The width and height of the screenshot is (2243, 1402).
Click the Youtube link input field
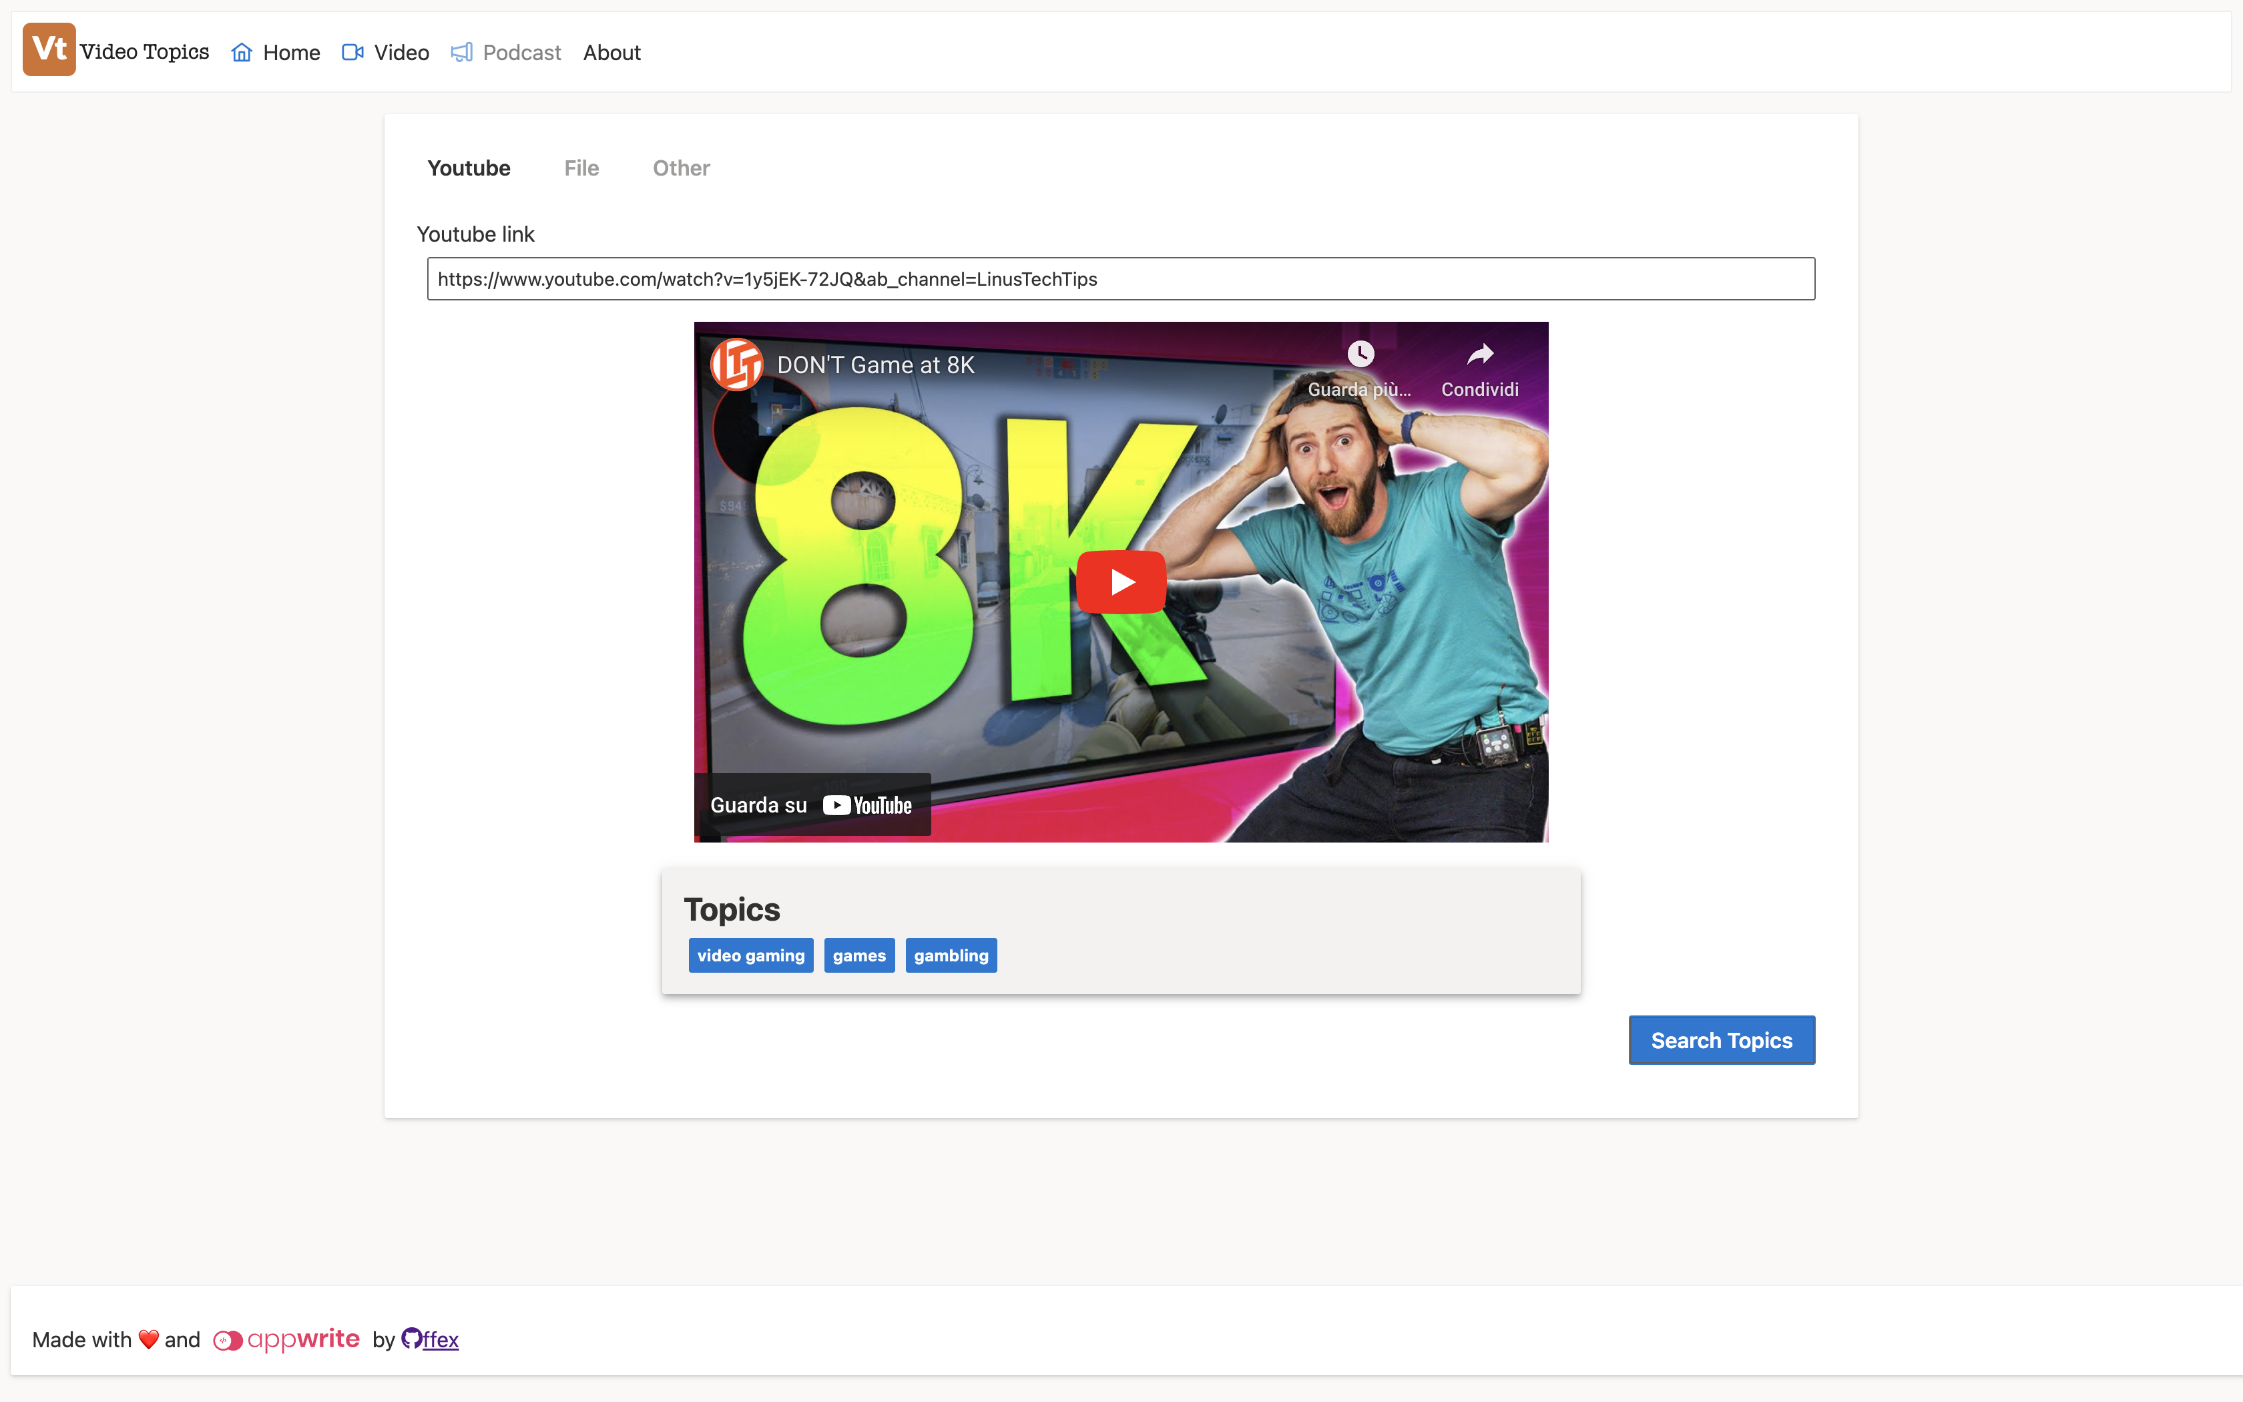pyautogui.click(x=1121, y=279)
